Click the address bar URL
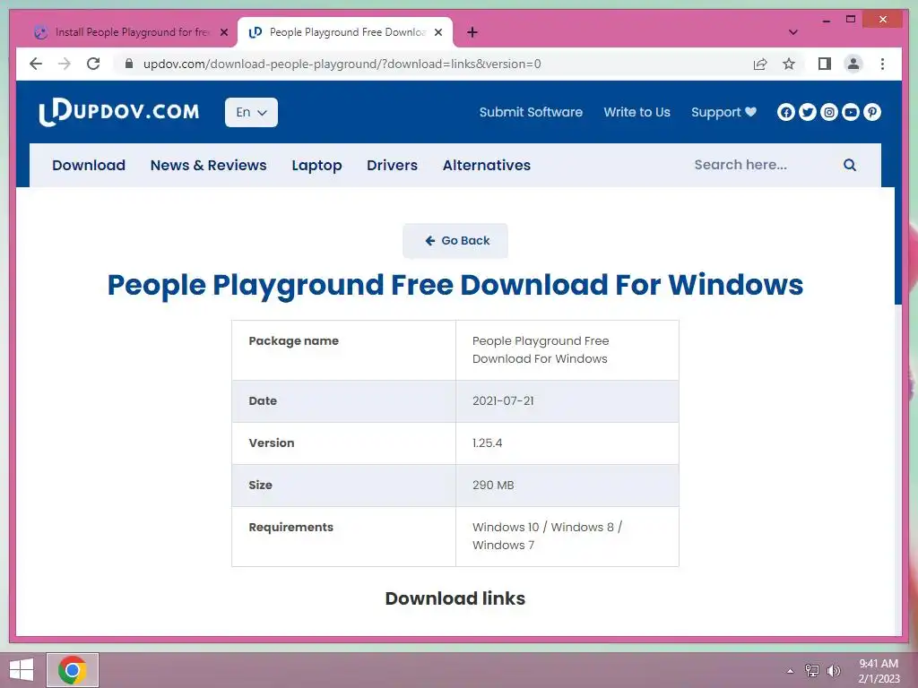This screenshot has width=918, height=688. coord(342,64)
